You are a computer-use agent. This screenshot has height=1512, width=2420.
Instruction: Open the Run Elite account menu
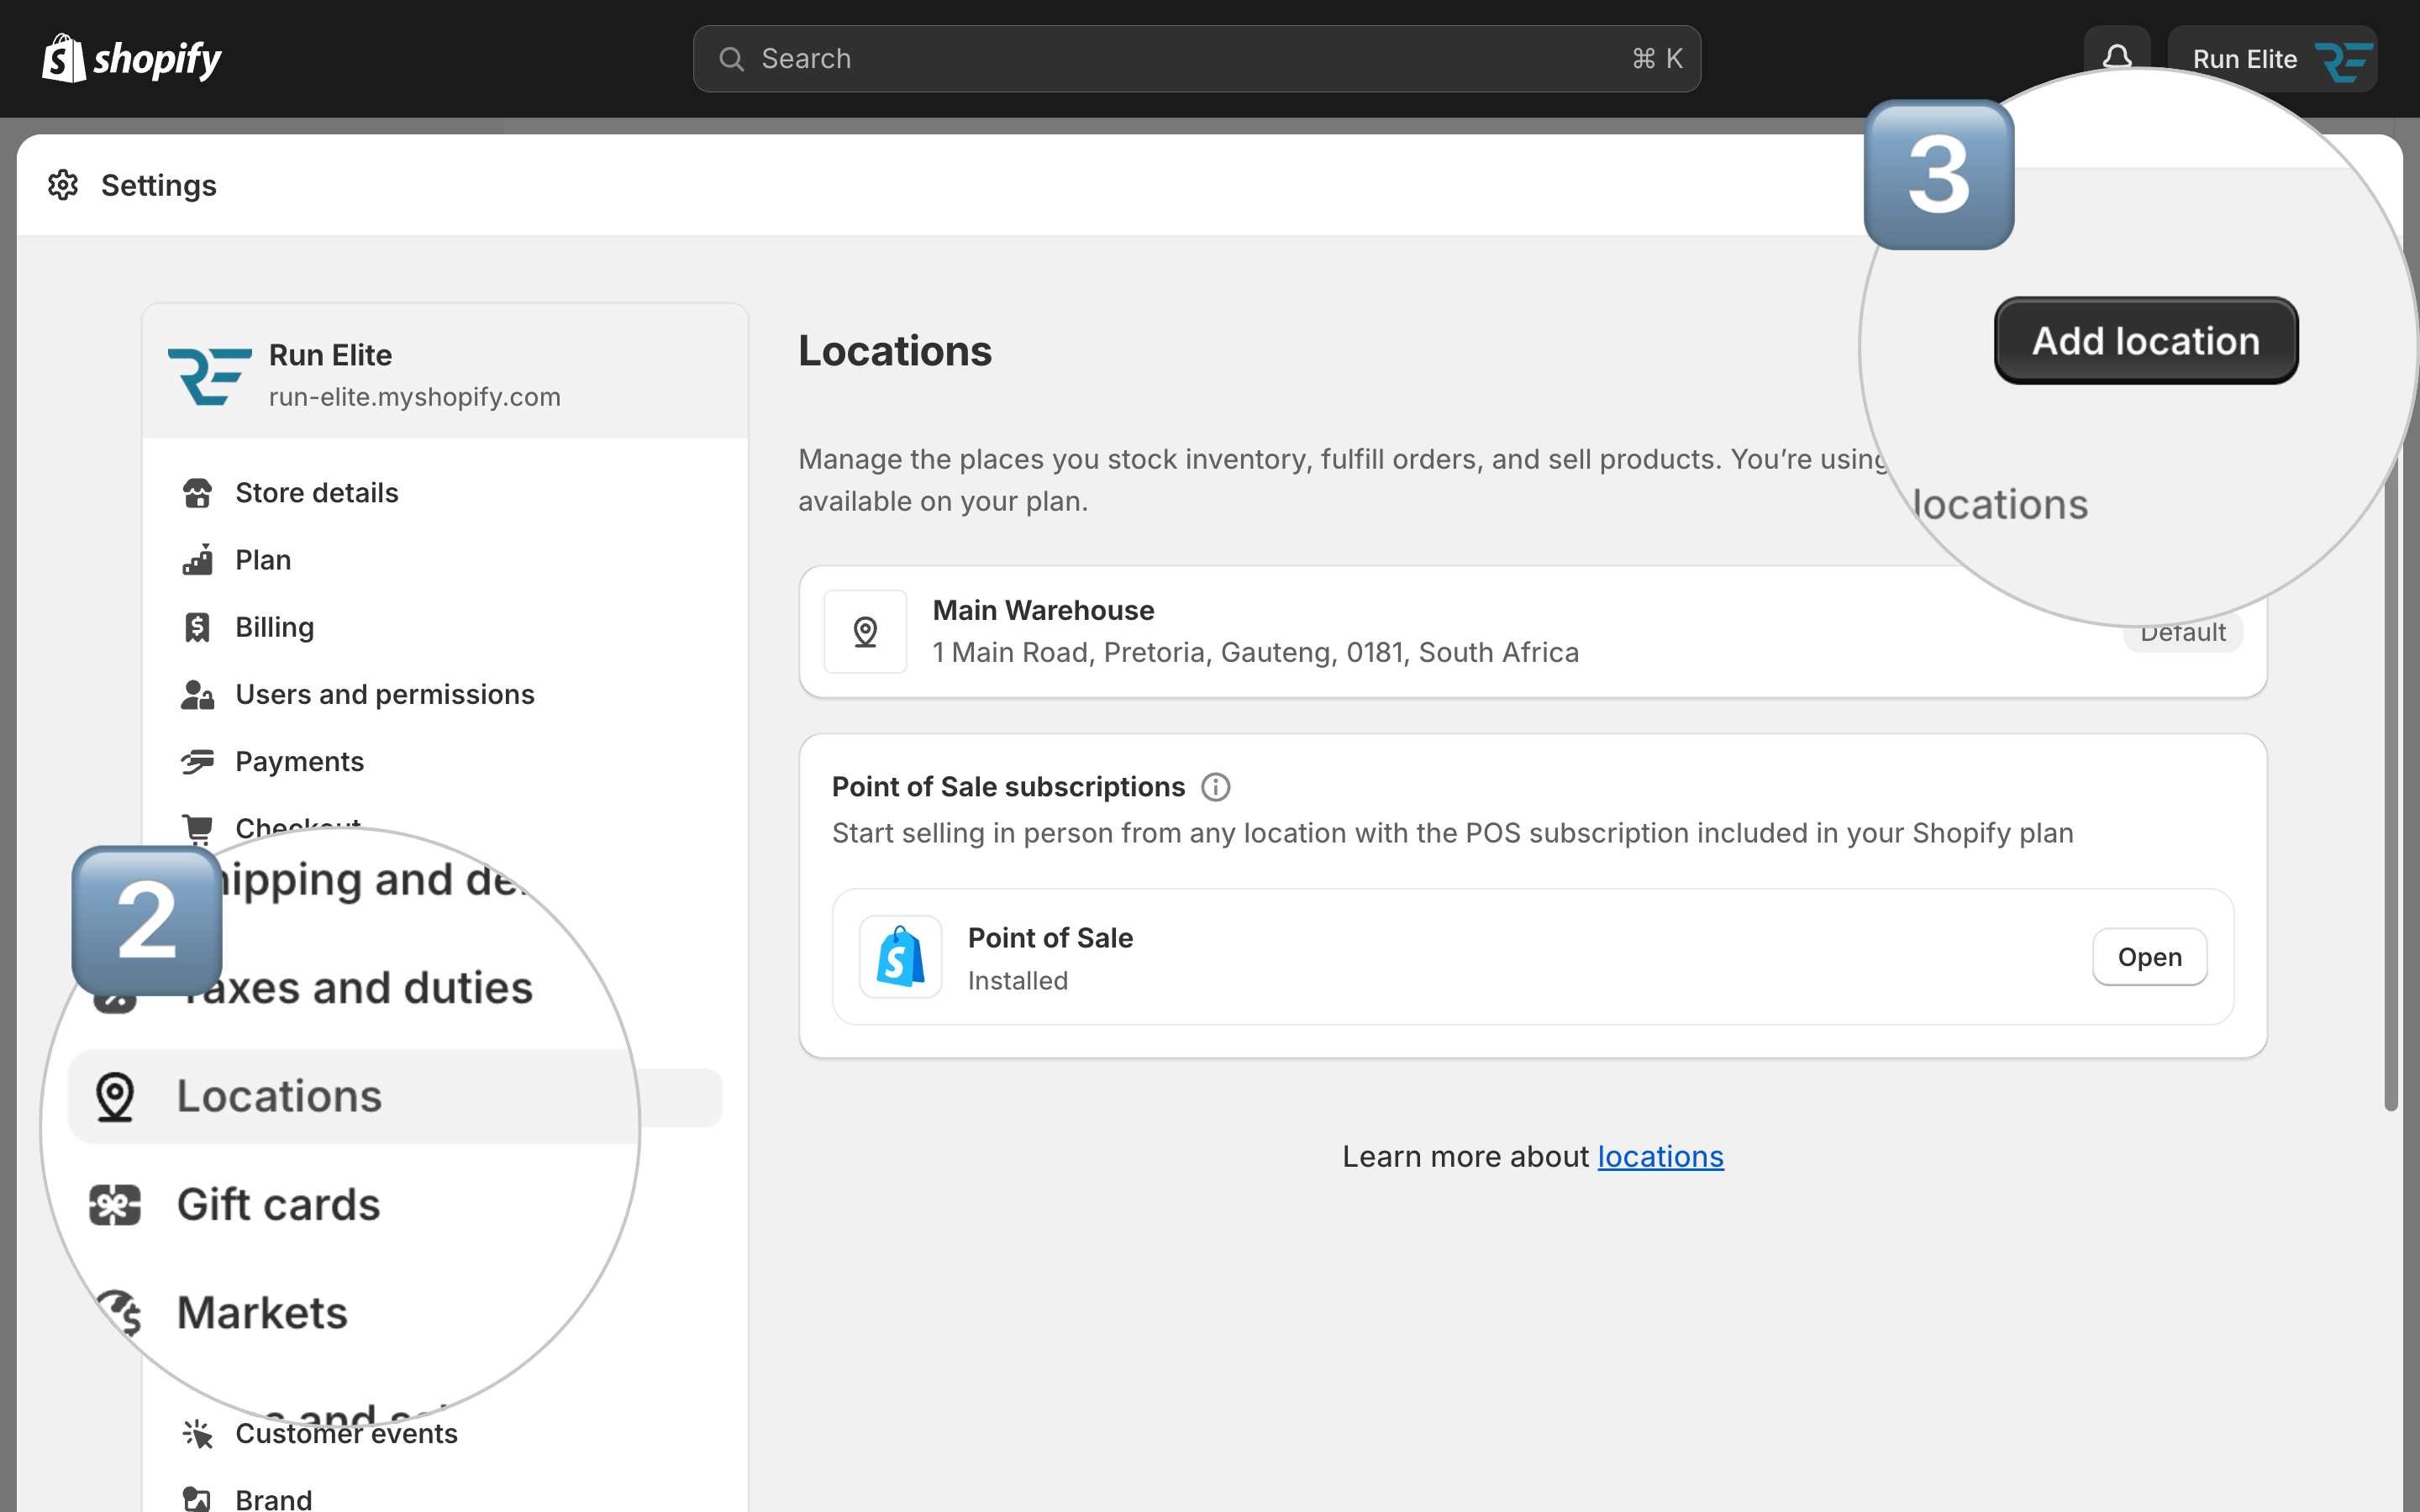tap(2272, 59)
